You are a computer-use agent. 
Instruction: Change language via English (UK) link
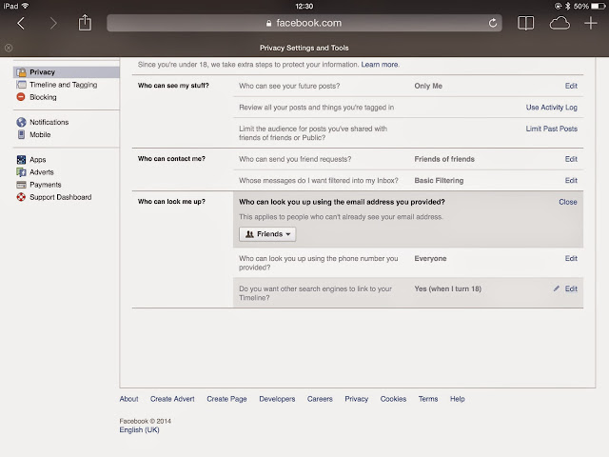(x=140, y=429)
